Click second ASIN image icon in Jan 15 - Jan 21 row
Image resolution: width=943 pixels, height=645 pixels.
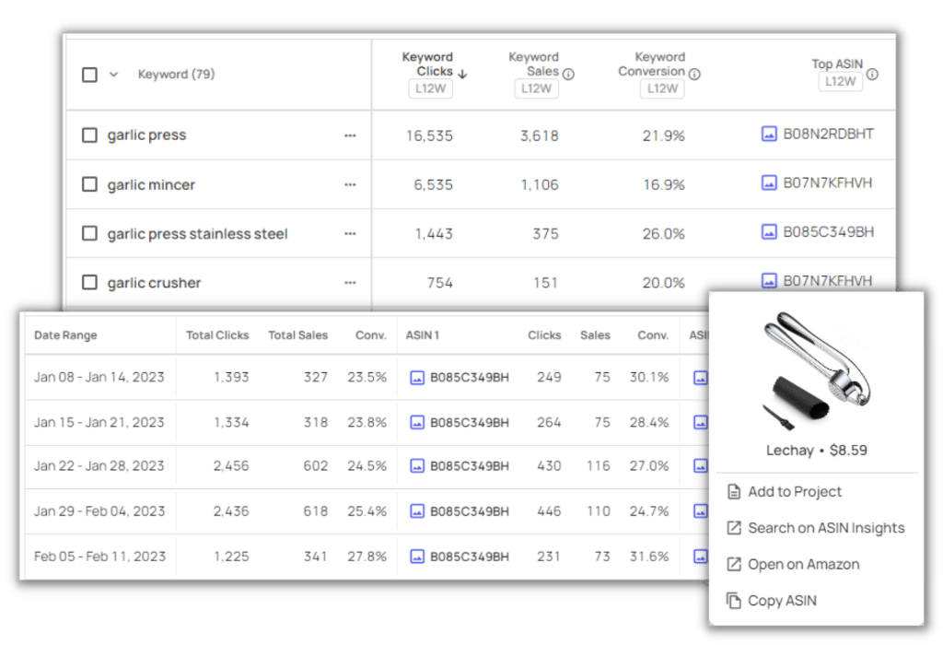(701, 423)
